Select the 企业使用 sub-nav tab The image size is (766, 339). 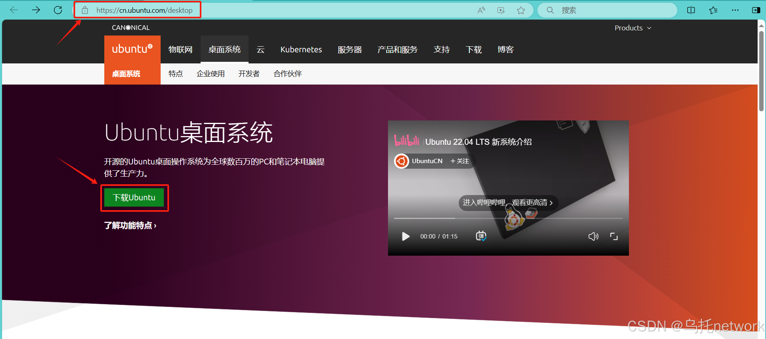pos(211,74)
